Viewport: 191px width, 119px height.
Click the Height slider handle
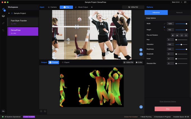(187, 30)
